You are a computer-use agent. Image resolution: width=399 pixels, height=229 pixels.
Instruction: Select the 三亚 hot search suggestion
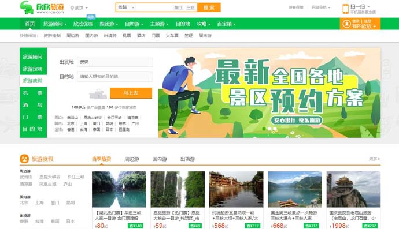pos(190,7)
